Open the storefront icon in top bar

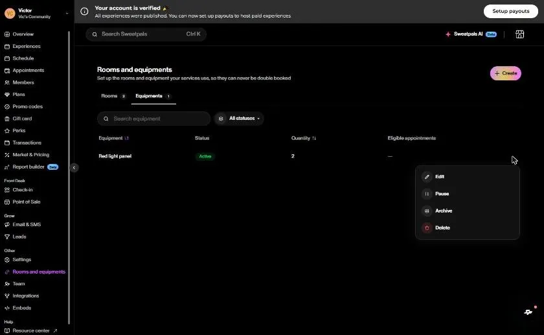[519, 34]
